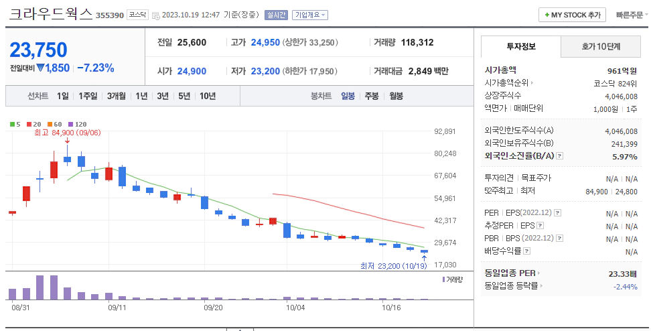Click the 시가총액순위 link
This screenshot has width=651, height=331.
[x=506, y=83]
